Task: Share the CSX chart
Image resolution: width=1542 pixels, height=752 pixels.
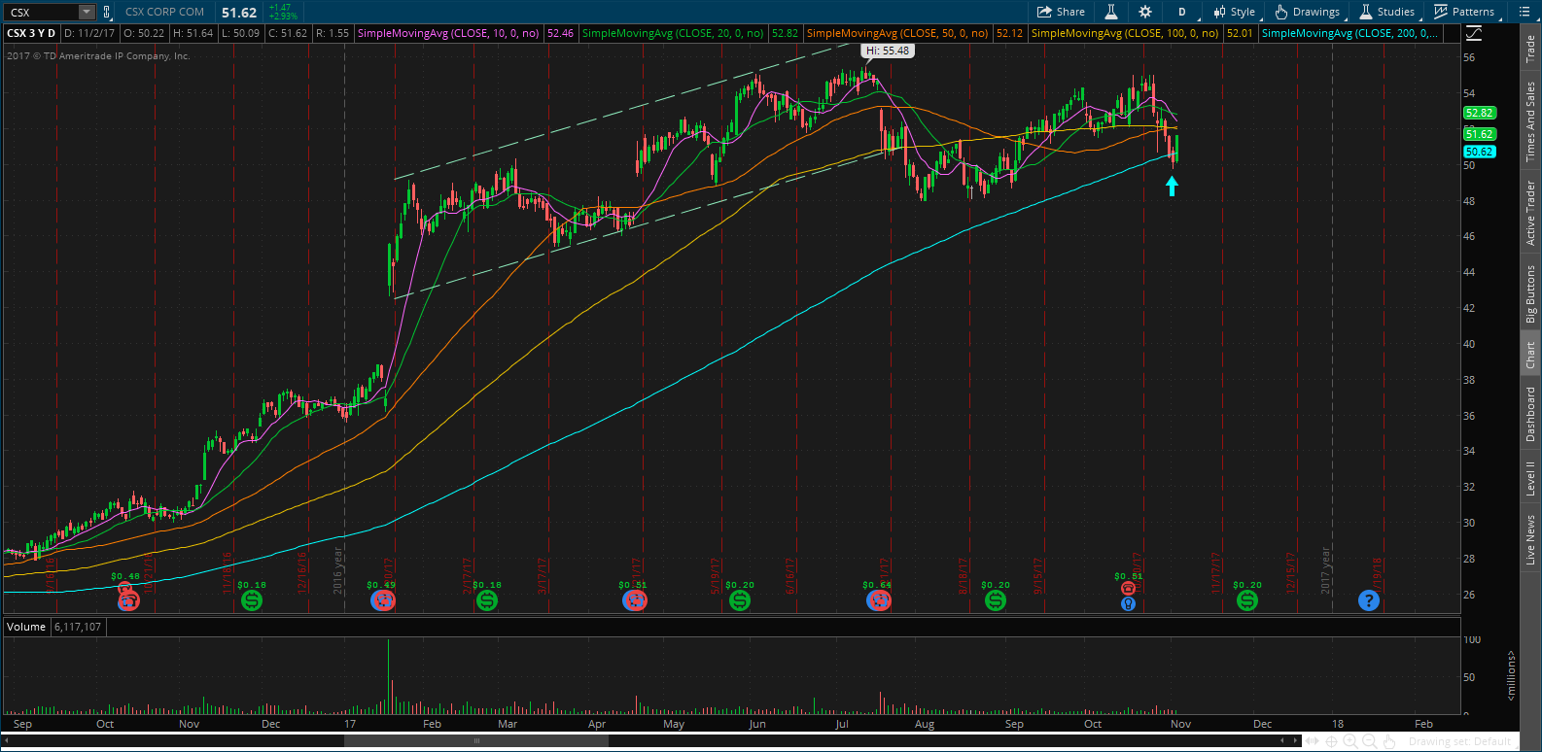Action: pyautogui.click(x=1061, y=12)
